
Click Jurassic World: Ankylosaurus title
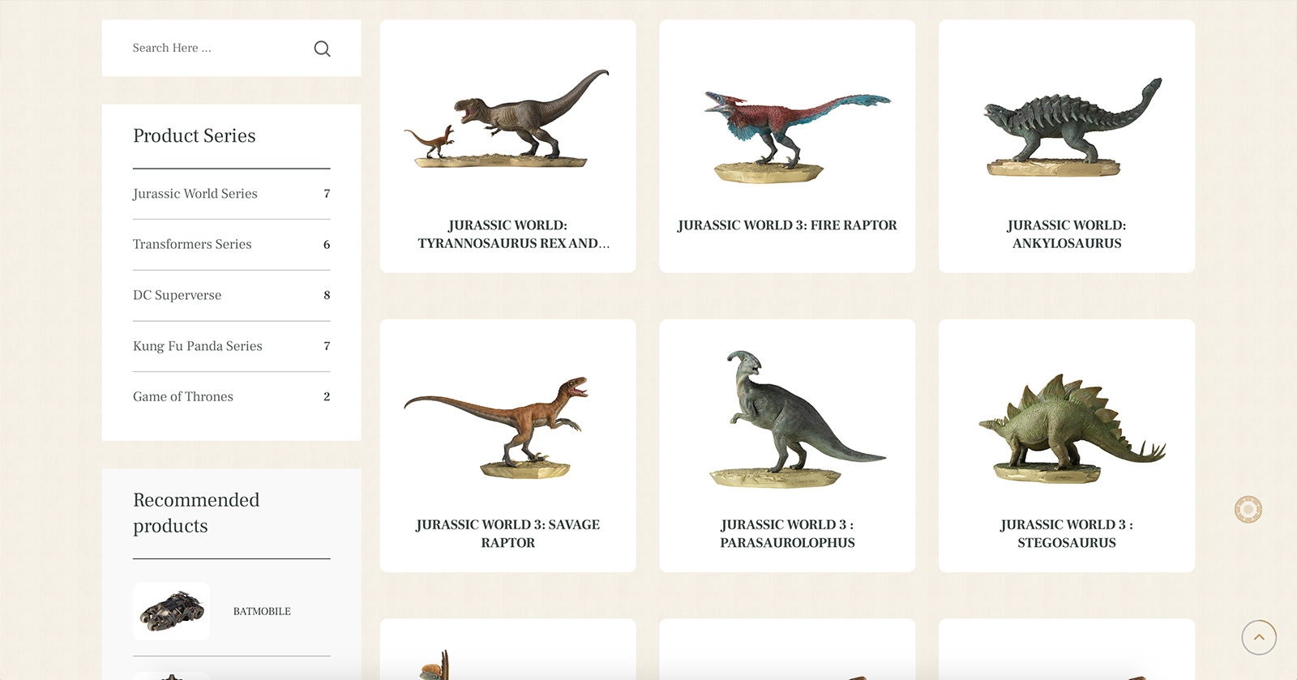(x=1067, y=234)
